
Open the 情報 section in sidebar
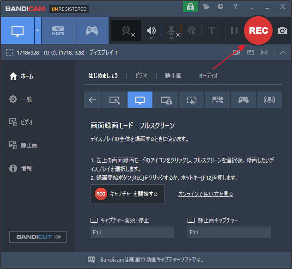(x=20, y=168)
